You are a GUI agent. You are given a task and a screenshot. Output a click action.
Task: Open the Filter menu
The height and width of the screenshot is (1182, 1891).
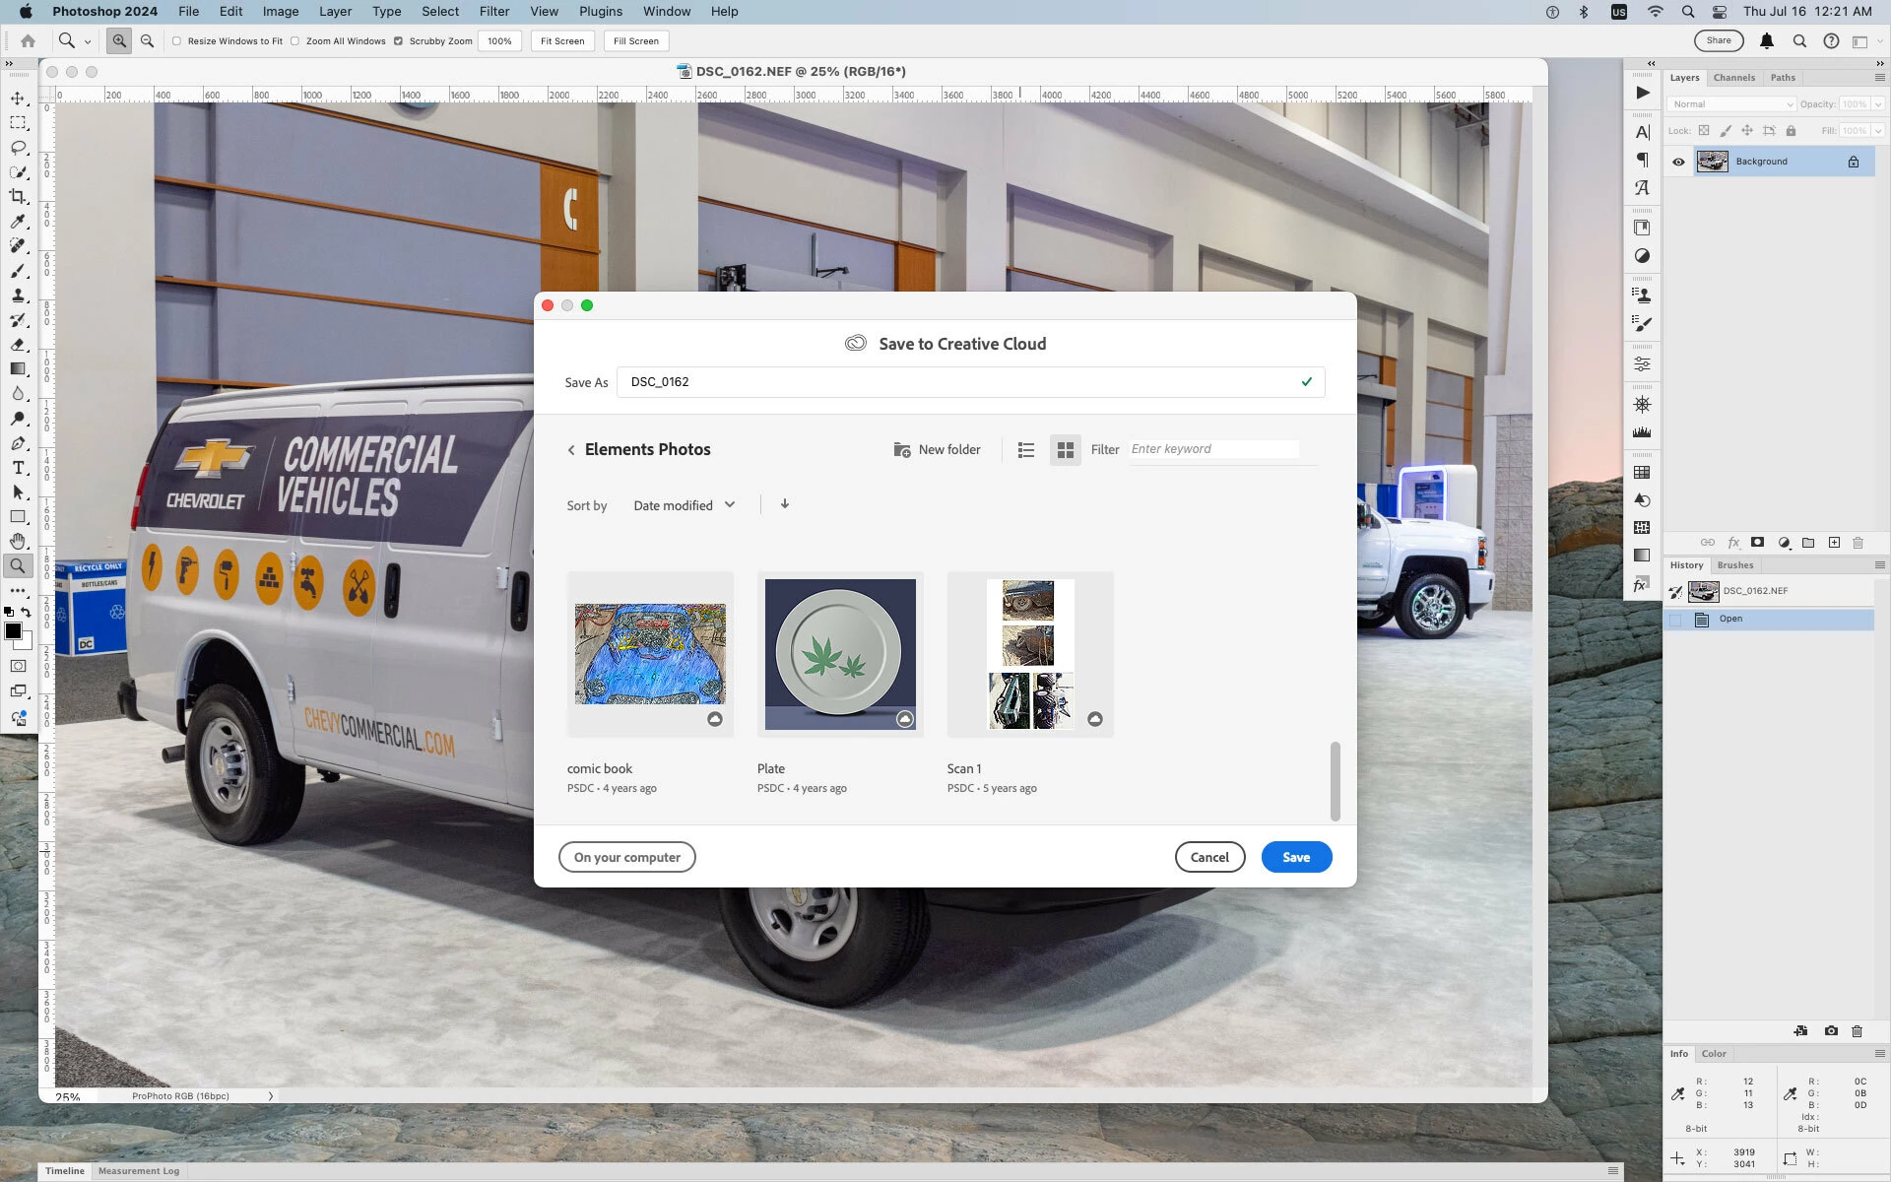494,12
